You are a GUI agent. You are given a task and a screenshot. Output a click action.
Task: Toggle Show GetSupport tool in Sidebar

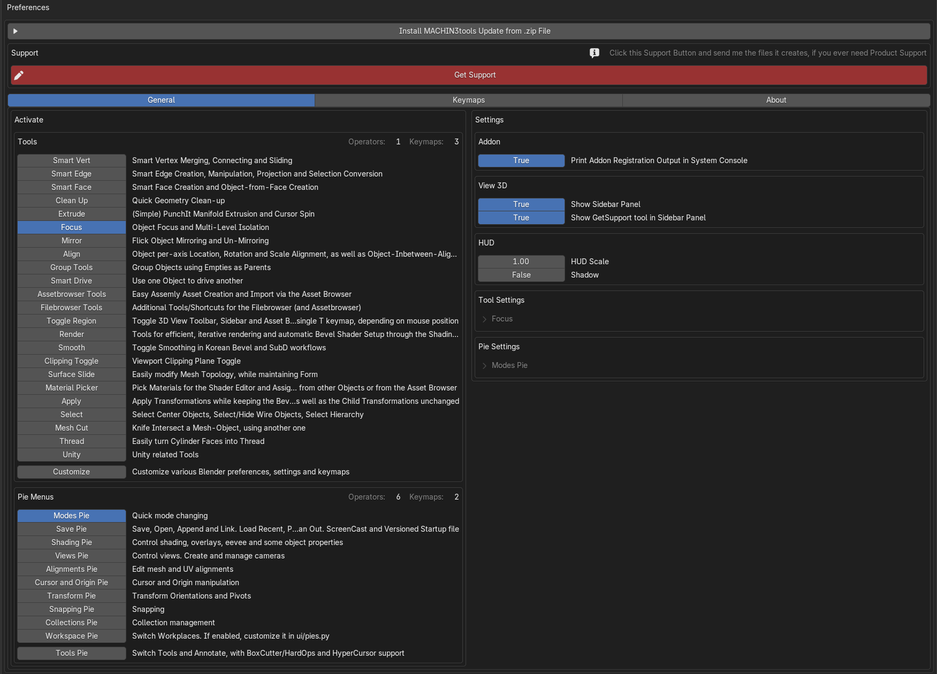click(521, 218)
